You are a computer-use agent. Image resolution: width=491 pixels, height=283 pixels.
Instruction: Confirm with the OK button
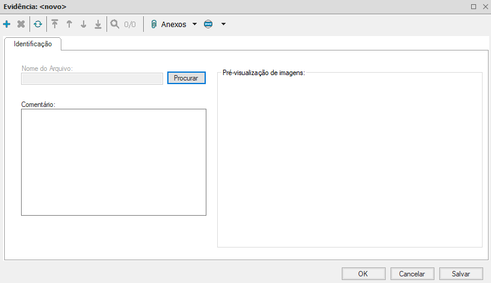coord(363,273)
